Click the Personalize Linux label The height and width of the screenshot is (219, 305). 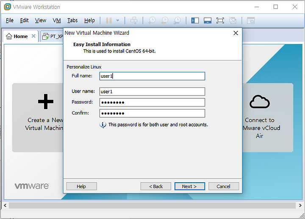tap(84, 67)
